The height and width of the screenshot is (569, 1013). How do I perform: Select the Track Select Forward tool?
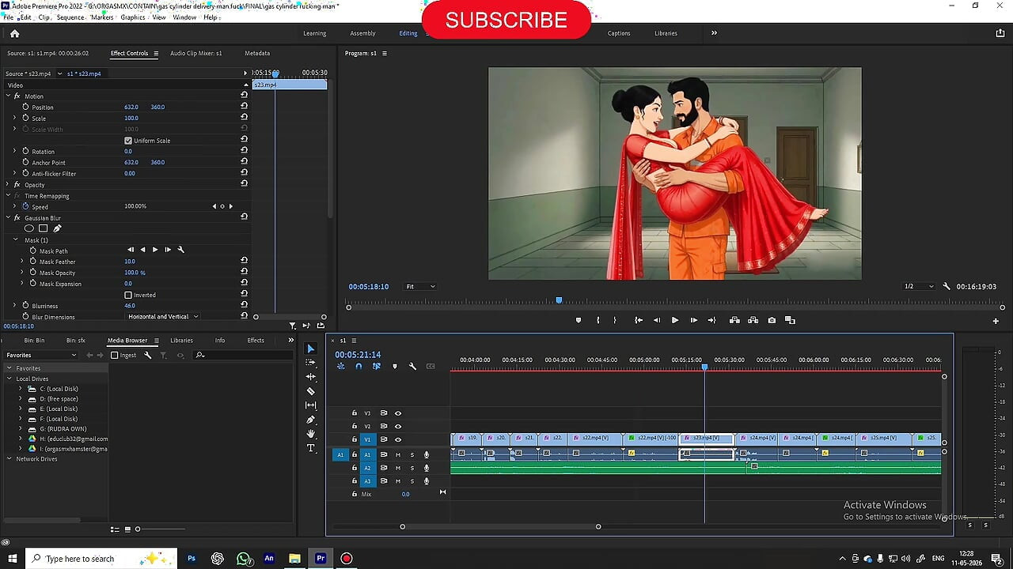pos(310,363)
